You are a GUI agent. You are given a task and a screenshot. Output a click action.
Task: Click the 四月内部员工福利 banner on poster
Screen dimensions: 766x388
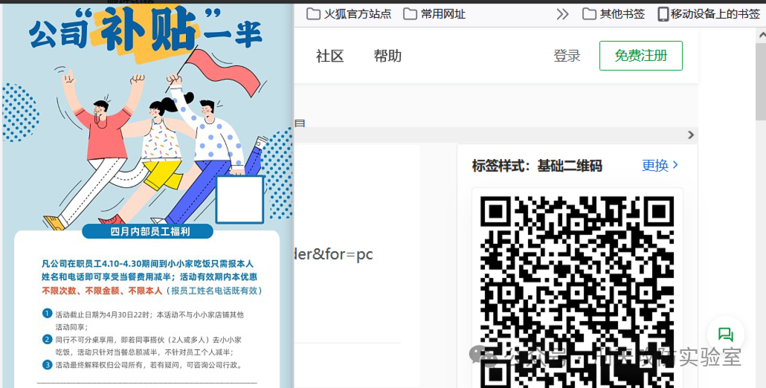click(x=147, y=231)
